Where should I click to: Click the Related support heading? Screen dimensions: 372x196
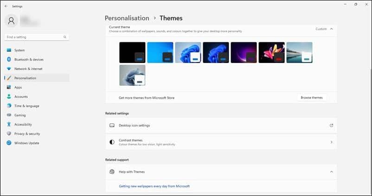point(117,160)
